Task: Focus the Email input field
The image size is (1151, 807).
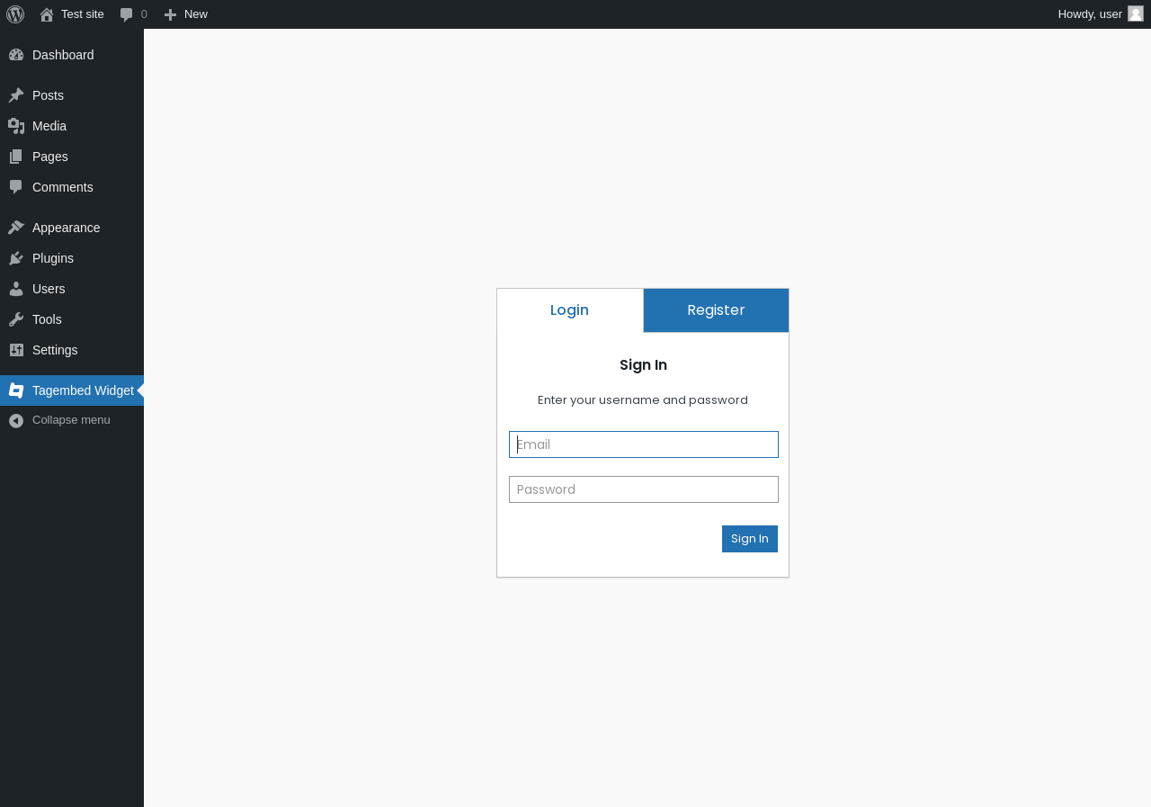Action: pyautogui.click(x=644, y=444)
